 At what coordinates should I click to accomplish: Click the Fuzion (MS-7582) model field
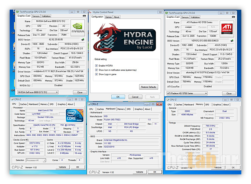pos(121,120)
